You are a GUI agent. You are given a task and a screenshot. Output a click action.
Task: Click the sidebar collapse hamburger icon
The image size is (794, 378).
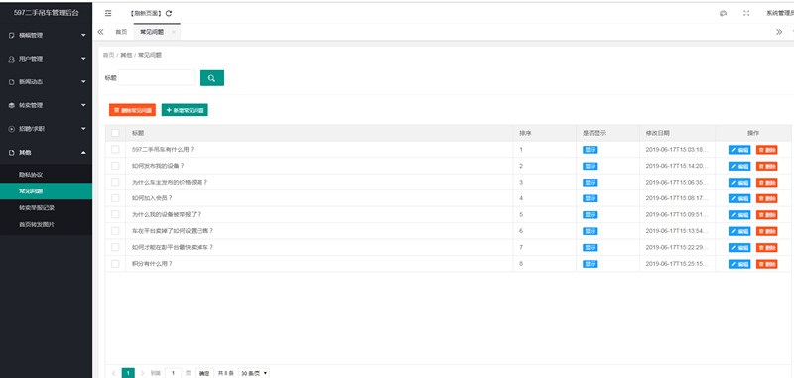[x=108, y=13]
